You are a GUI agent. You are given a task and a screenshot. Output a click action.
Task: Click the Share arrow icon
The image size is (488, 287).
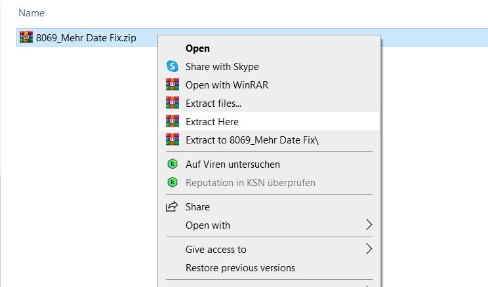tap(172, 206)
